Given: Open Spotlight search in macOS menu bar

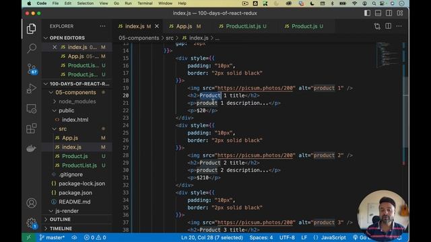Looking at the screenshot, I should point(374,3).
